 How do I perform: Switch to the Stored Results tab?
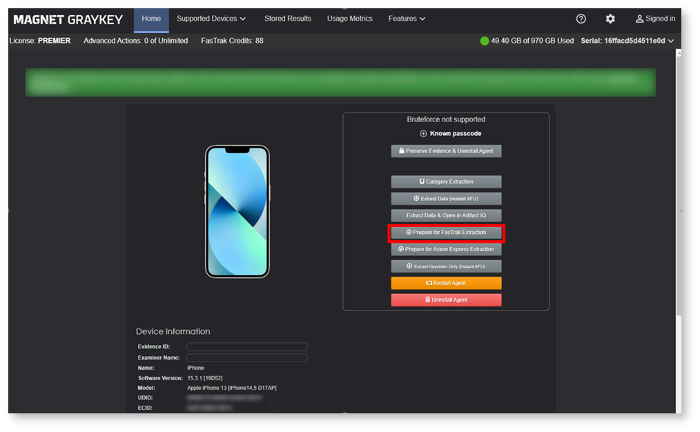point(287,19)
